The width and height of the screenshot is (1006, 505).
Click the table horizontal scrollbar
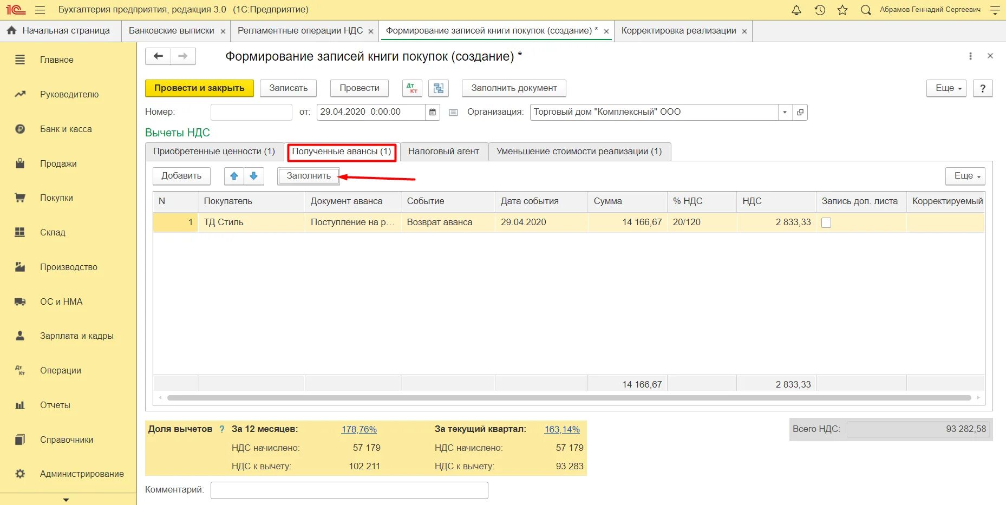click(x=569, y=398)
